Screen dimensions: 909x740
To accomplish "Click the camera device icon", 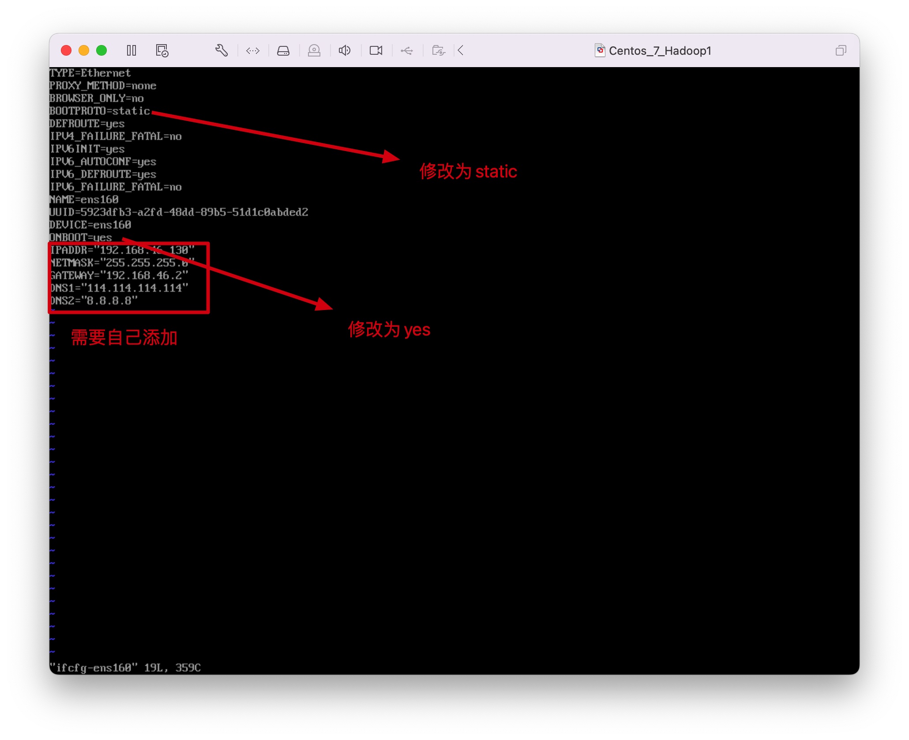I will tap(376, 51).
